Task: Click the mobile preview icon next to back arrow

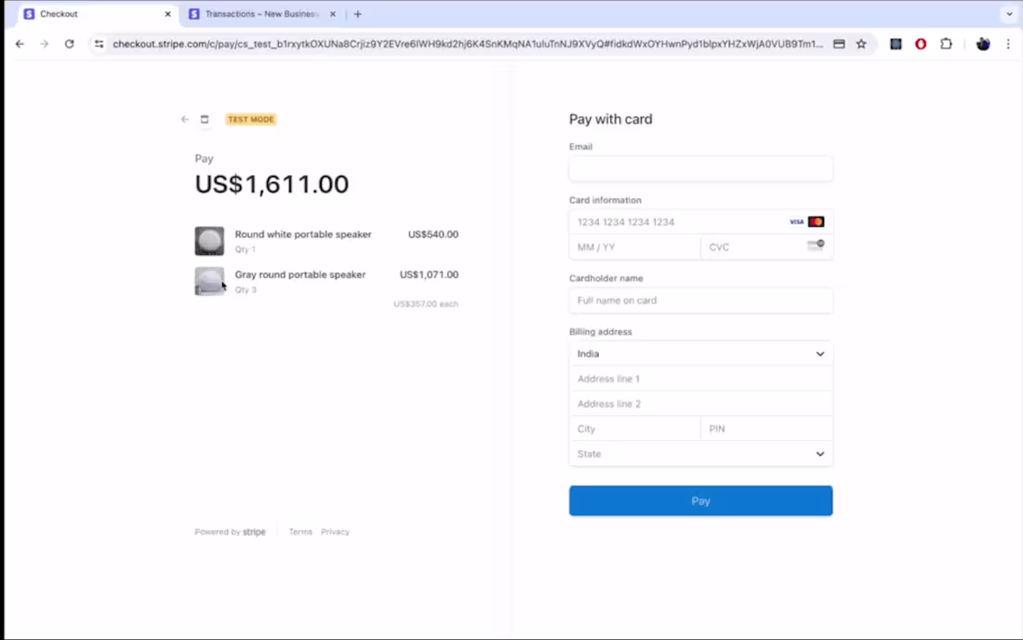Action: (x=205, y=119)
